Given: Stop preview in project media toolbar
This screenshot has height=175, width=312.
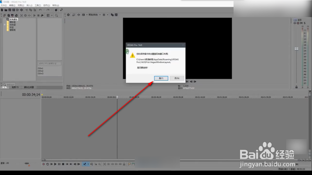Looking at the screenshot, I should tap(38, 15).
